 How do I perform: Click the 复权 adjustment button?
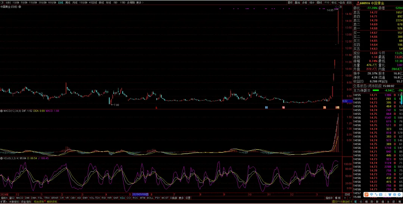tap(290, 3)
